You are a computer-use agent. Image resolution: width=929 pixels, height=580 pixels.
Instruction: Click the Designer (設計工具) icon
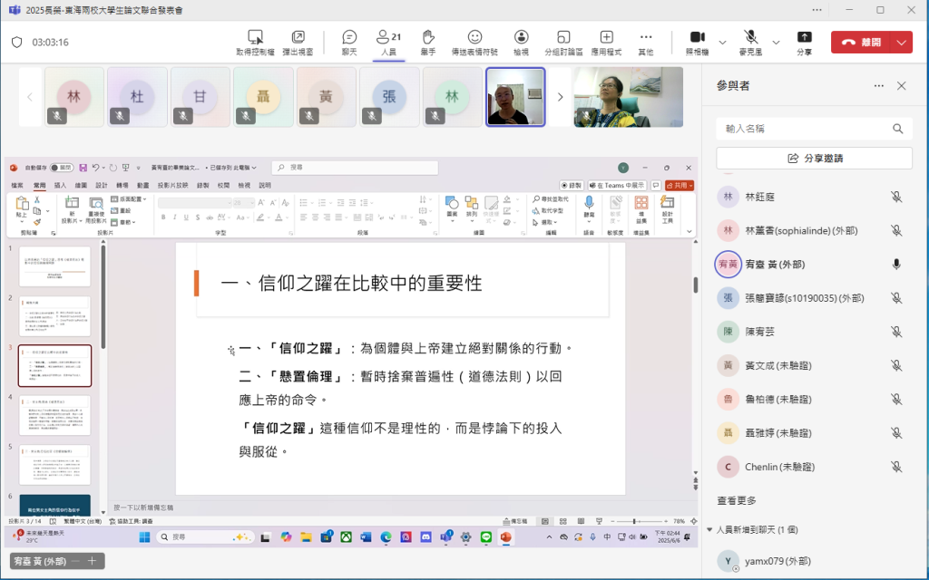coord(667,209)
